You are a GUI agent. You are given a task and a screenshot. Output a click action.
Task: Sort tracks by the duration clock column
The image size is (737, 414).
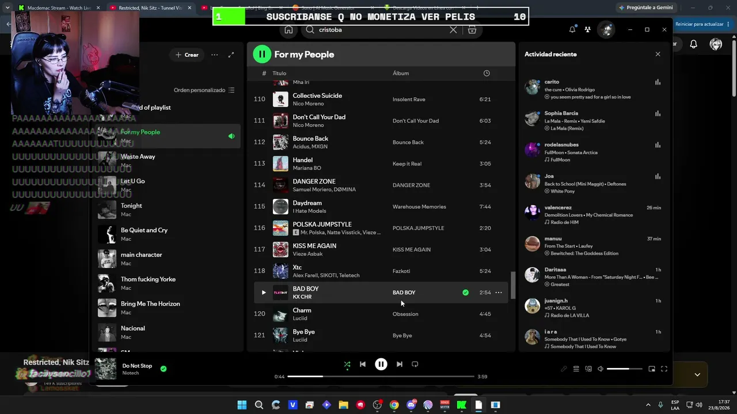click(487, 74)
